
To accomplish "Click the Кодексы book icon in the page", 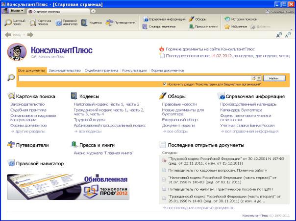I will pyautogui.click(x=74, y=96).
